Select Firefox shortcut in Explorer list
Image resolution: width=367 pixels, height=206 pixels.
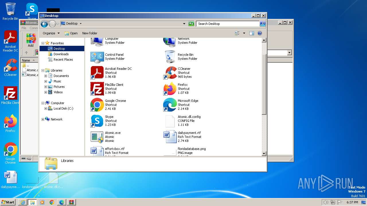coord(176,89)
